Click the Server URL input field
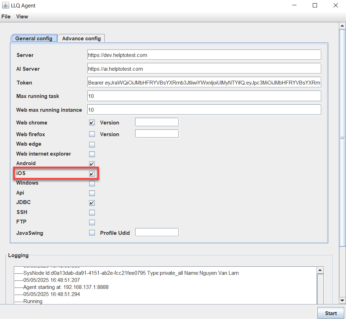 [x=204, y=55]
